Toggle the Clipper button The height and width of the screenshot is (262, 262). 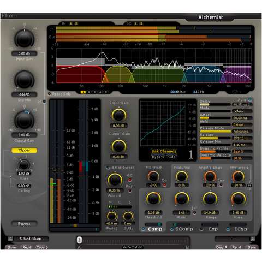pyautogui.click(x=24, y=150)
